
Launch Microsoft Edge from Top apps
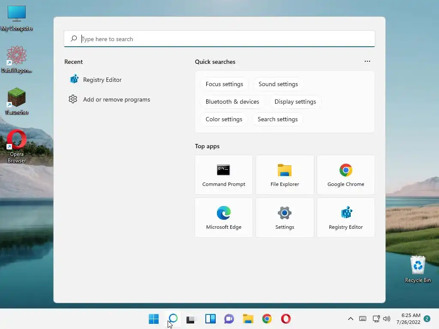pos(223,218)
